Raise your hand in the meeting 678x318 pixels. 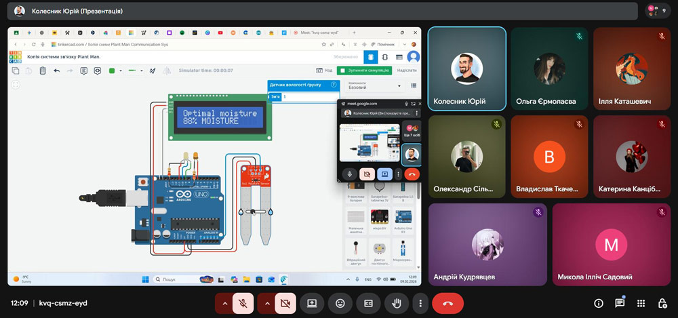396,303
